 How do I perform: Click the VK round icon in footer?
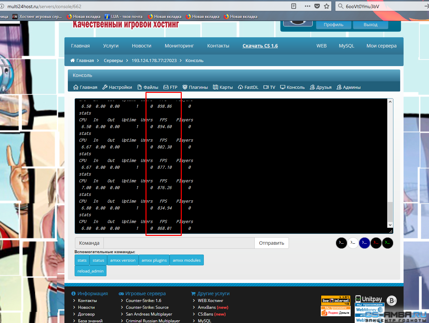392,301
